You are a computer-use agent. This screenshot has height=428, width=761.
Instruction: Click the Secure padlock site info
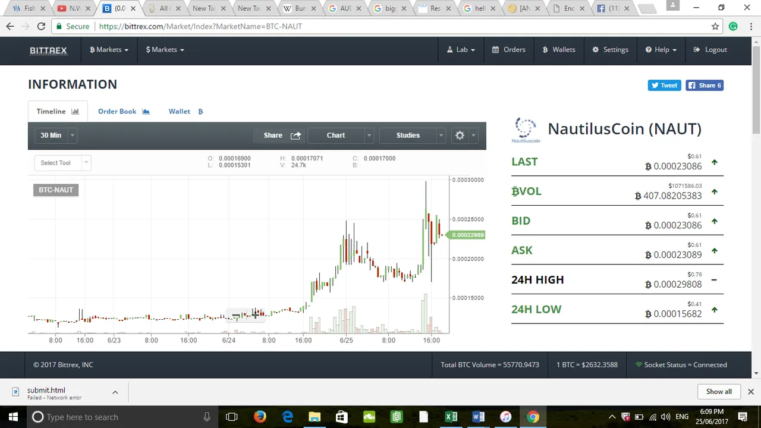point(73,26)
